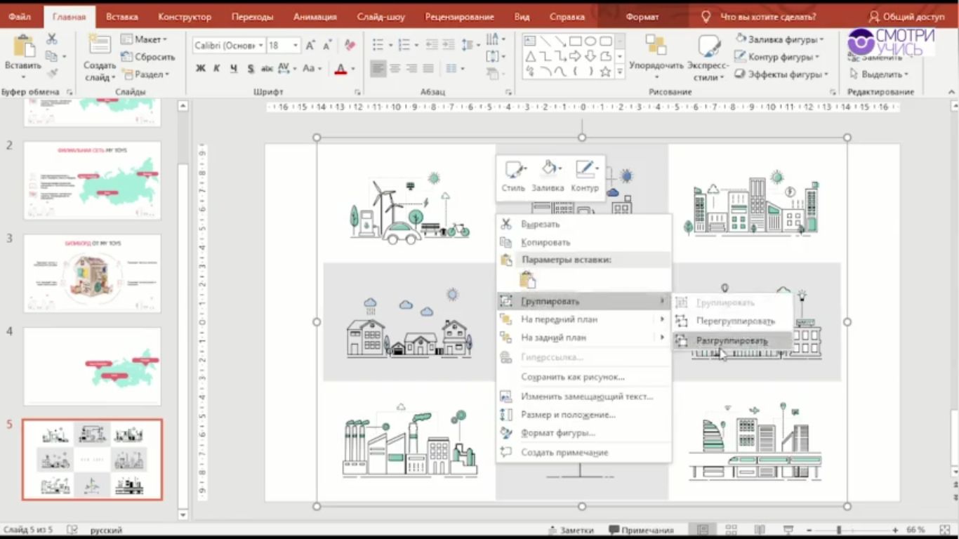Viewport: 959px width, 539px height.
Task: Select the star shape in shapes gallery
Action: [x=605, y=71]
